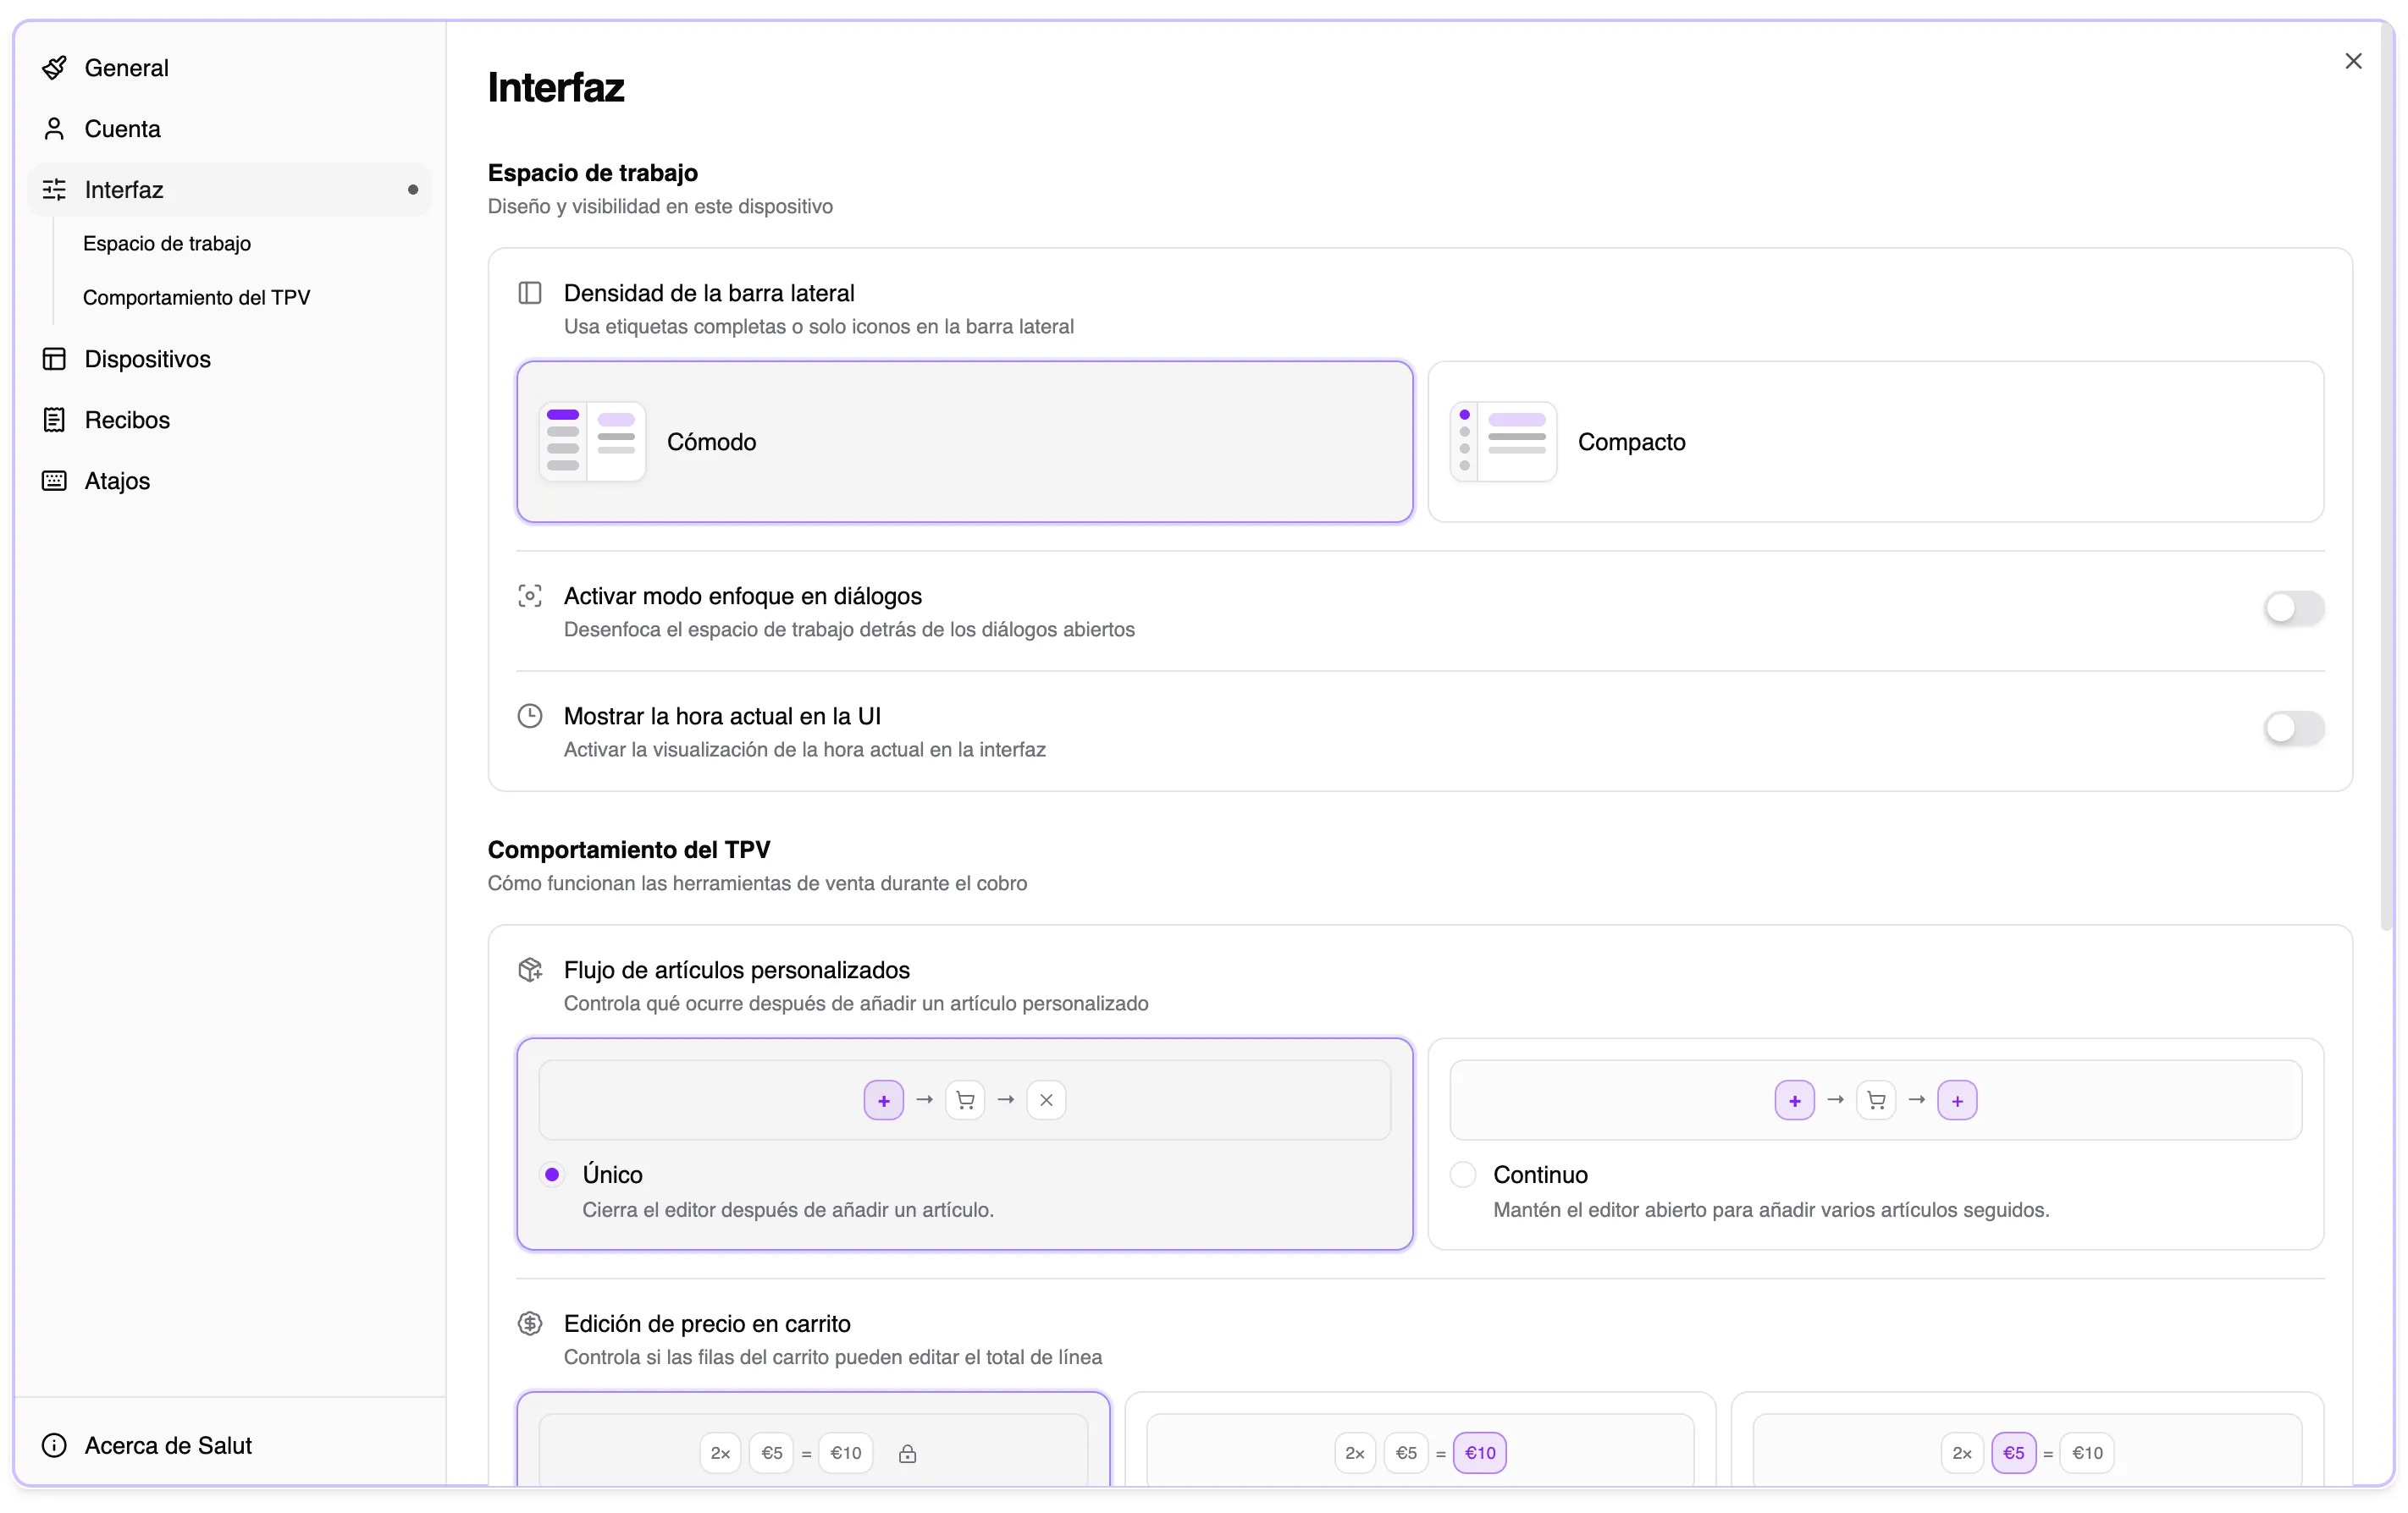2408x1513 pixels.
Task: Open the Cuenta settings section
Action: (229, 129)
